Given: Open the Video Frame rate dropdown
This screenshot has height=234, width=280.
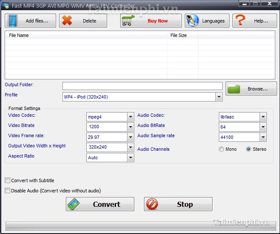Looking at the screenshot, I should tap(130, 137).
